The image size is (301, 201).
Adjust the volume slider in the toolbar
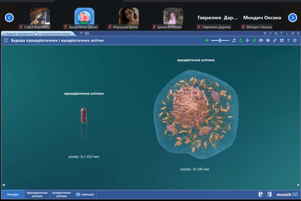tap(220, 40)
